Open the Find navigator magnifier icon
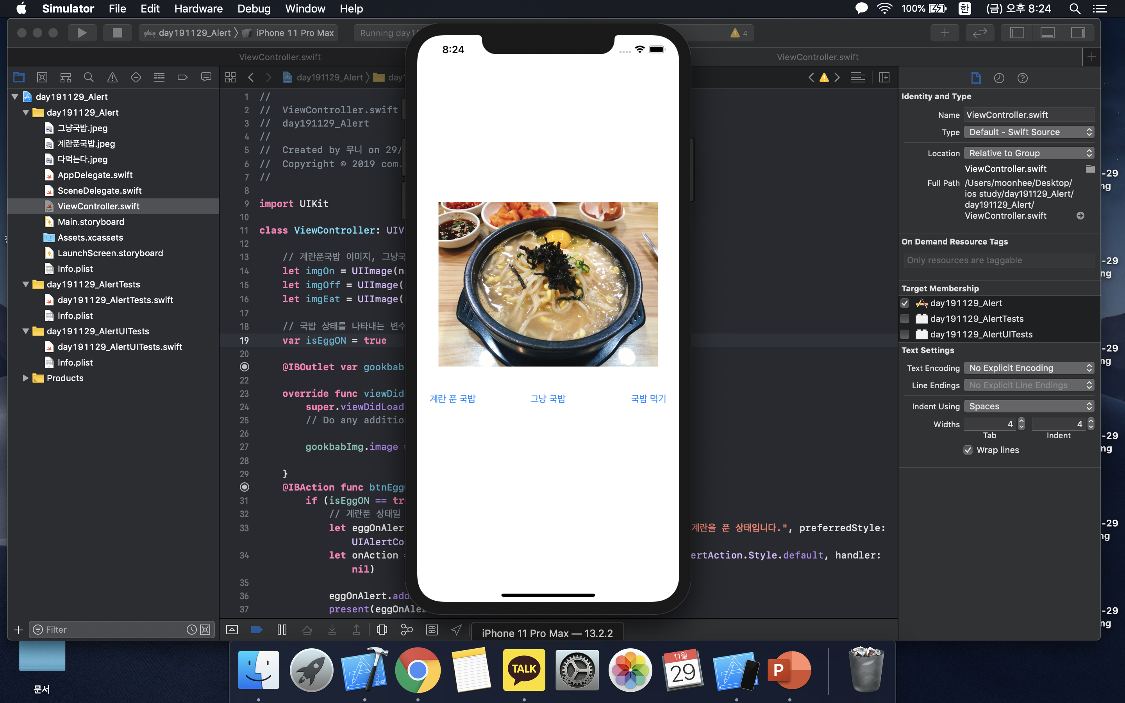This screenshot has width=1125, height=703. pos(88,77)
